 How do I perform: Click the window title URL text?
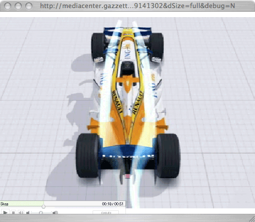[138, 6]
